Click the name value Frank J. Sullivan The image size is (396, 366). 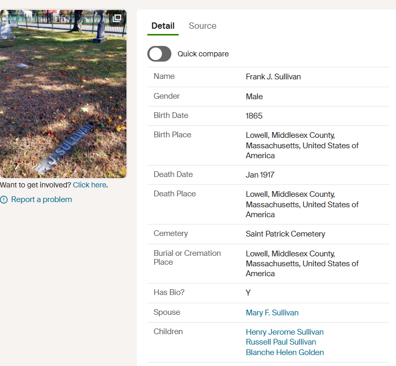273,77
